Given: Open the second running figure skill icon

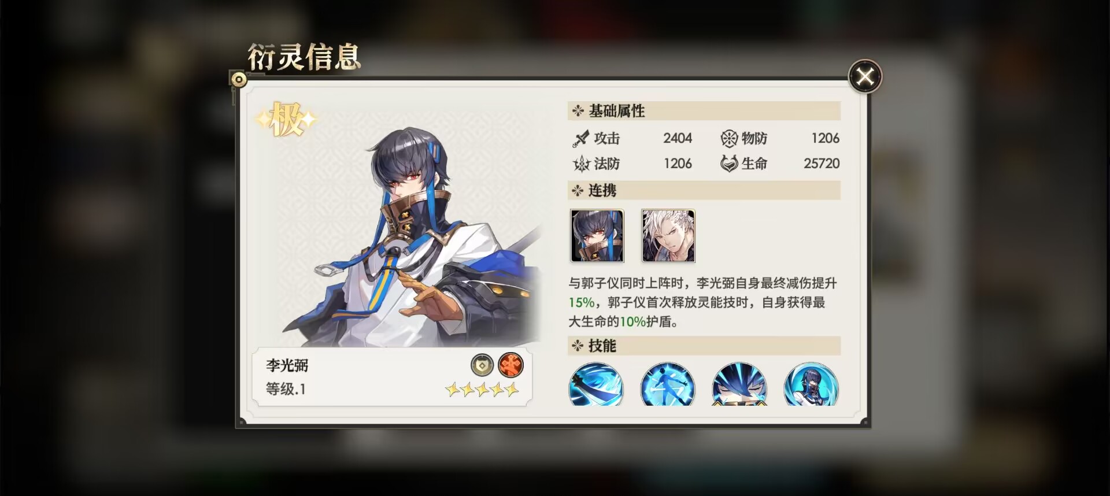Looking at the screenshot, I should tap(668, 384).
